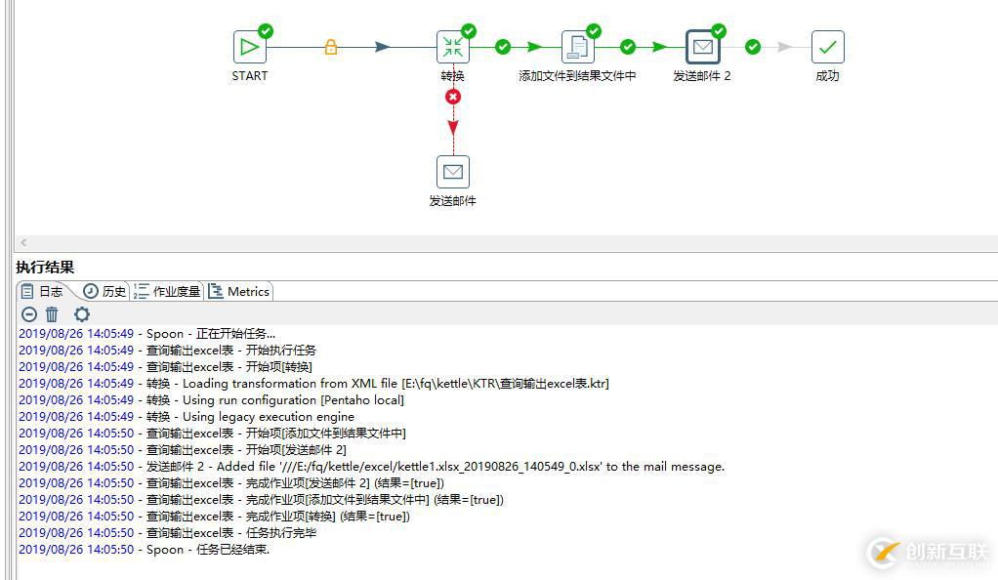Click green check between 转换 and 添加文件

click(503, 47)
